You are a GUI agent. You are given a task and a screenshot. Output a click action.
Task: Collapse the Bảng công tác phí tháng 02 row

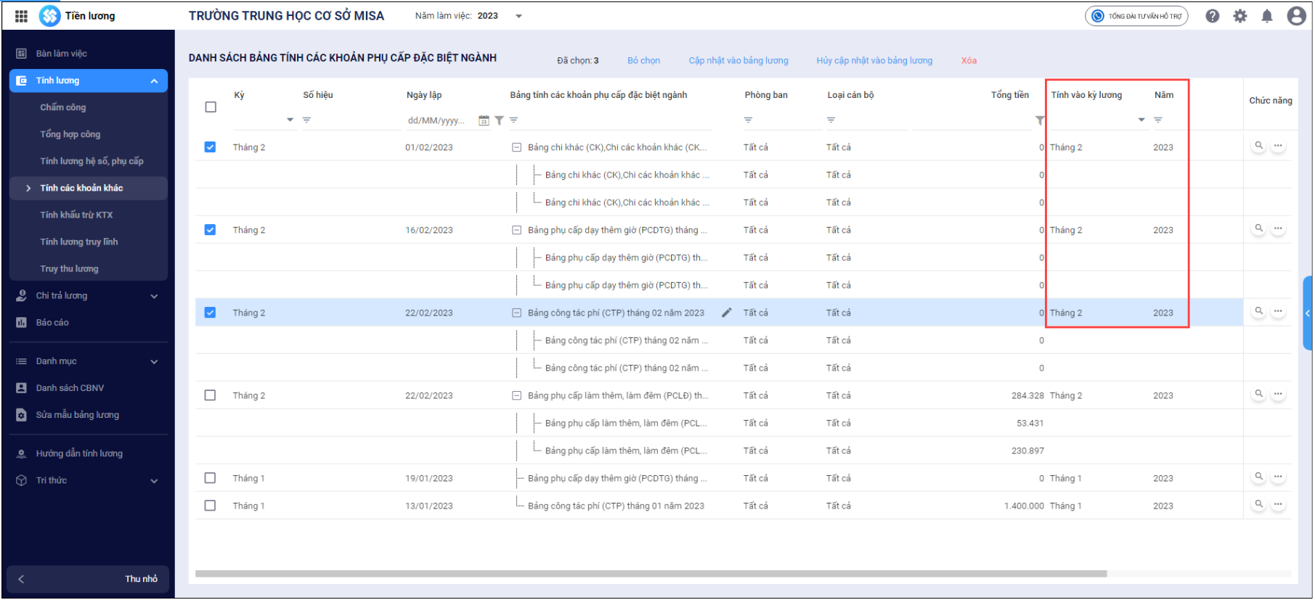[516, 313]
